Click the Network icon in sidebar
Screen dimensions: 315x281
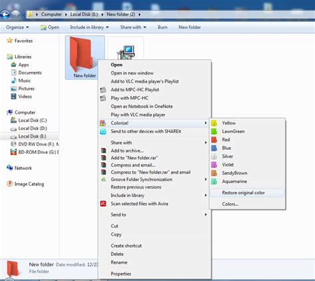tap(10, 168)
